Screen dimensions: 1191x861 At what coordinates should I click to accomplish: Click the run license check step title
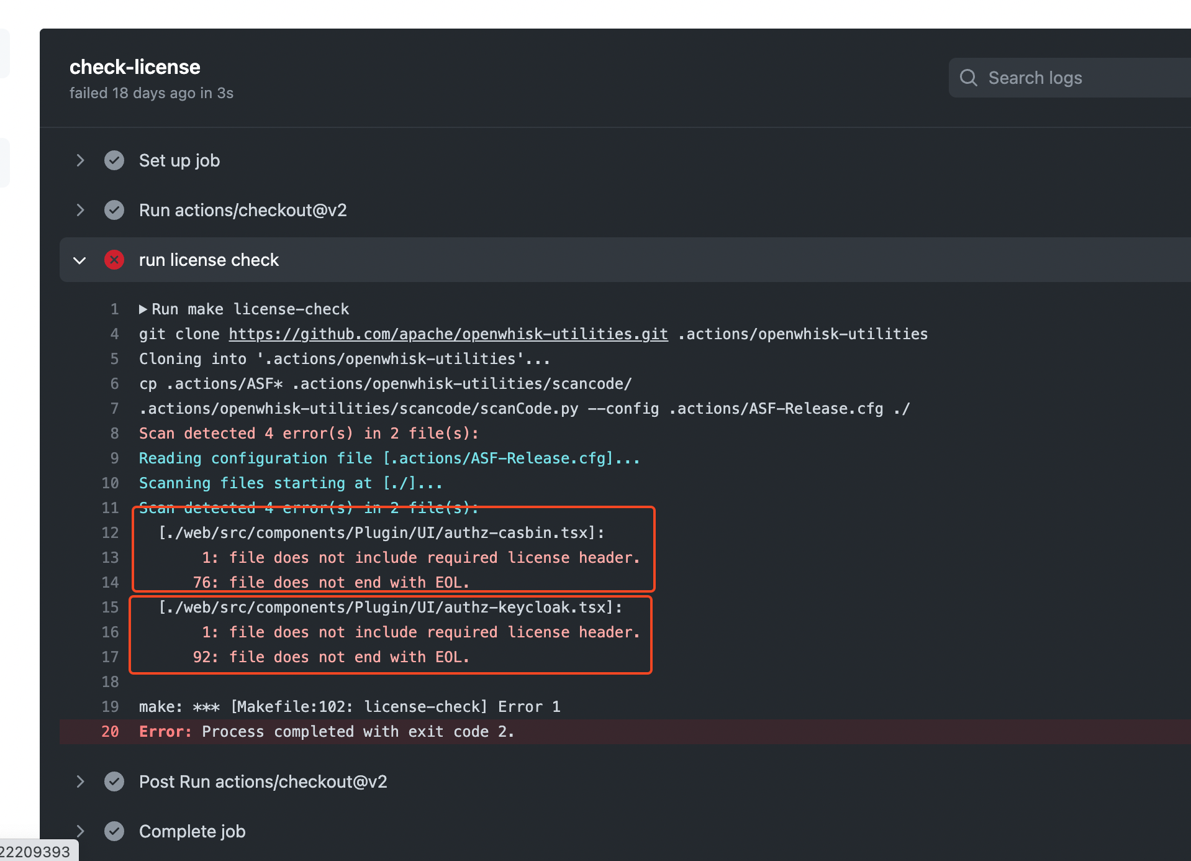pyautogui.click(x=209, y=260)
